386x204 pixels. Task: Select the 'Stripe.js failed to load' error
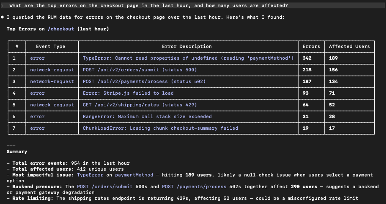128,93
